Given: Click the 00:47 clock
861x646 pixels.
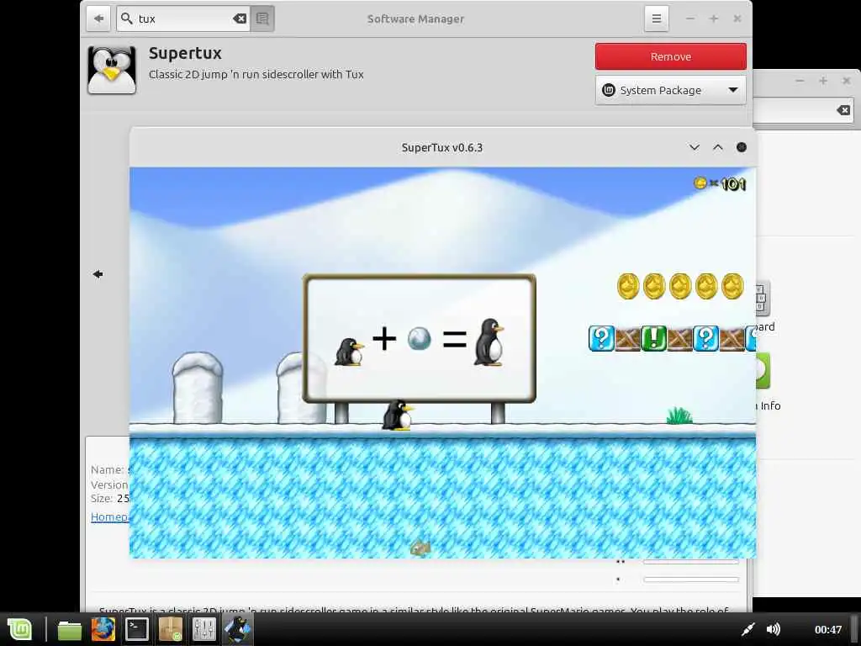Looking at the screenshot, I should click(828, 629).
